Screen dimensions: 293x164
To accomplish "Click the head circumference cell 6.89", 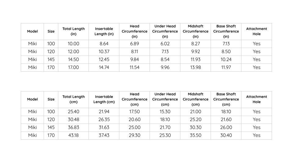I will pyautogui.click(x=135, y=44).
